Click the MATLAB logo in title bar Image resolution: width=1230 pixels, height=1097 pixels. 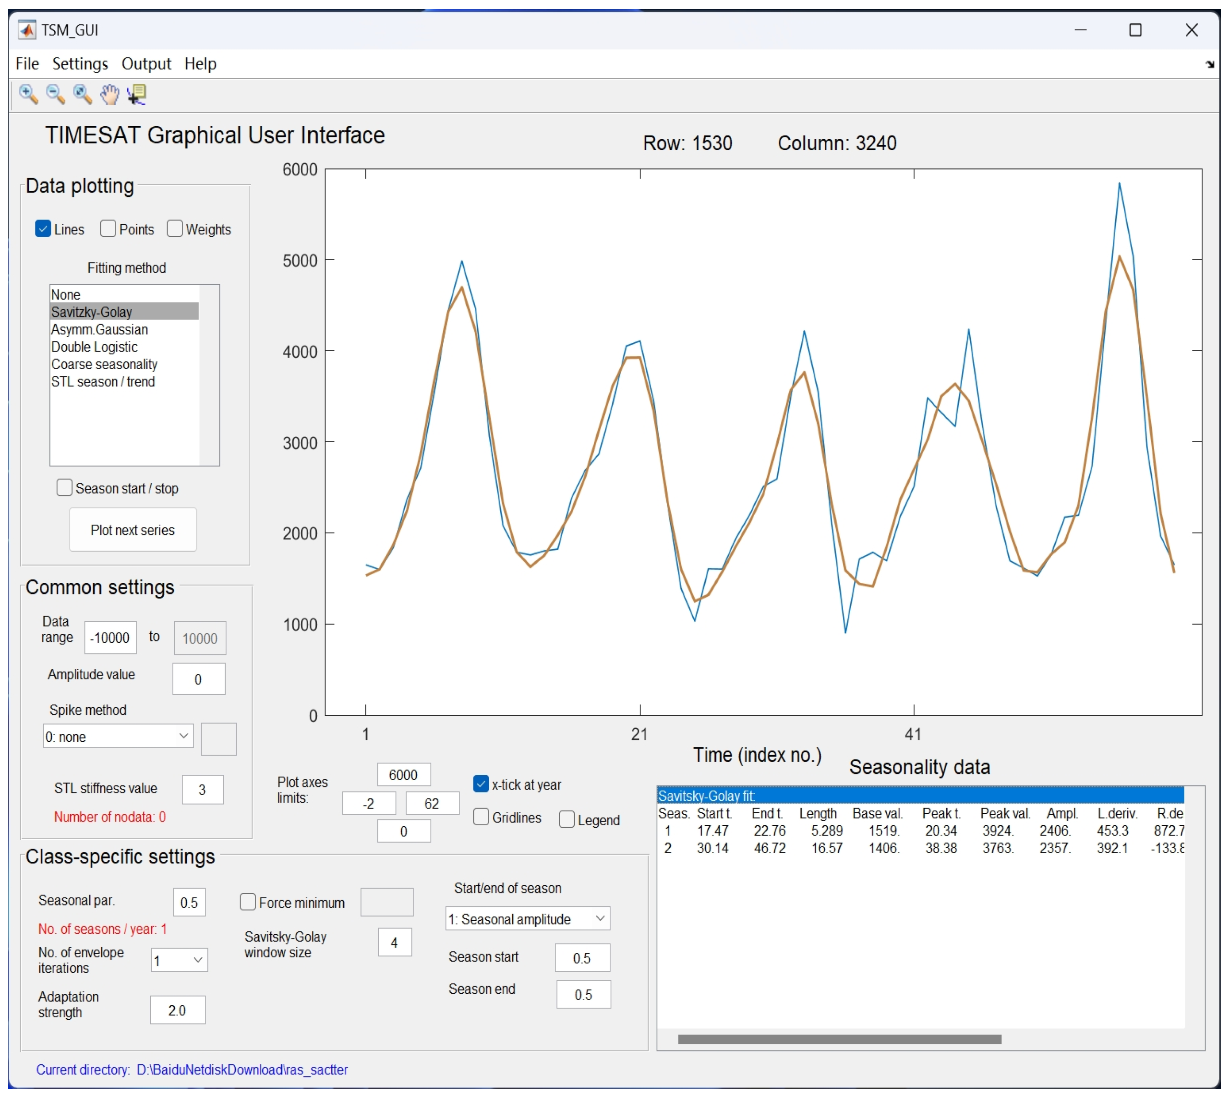[26, 30]
